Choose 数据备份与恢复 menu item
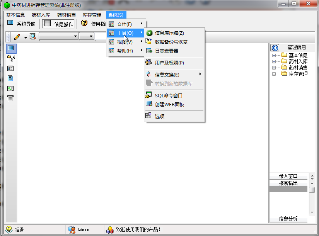319x236 pixels. point(174,42)
